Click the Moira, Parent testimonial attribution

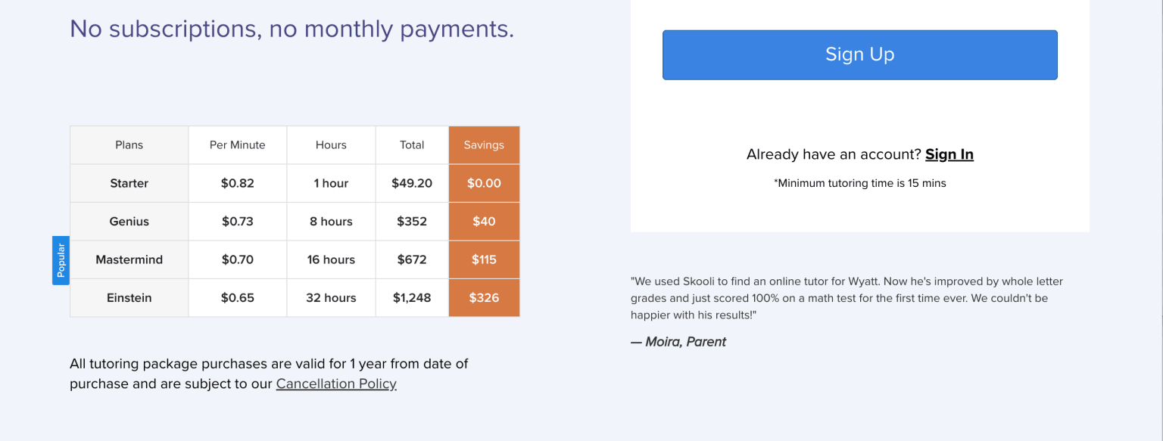click(x=678, y=342)
